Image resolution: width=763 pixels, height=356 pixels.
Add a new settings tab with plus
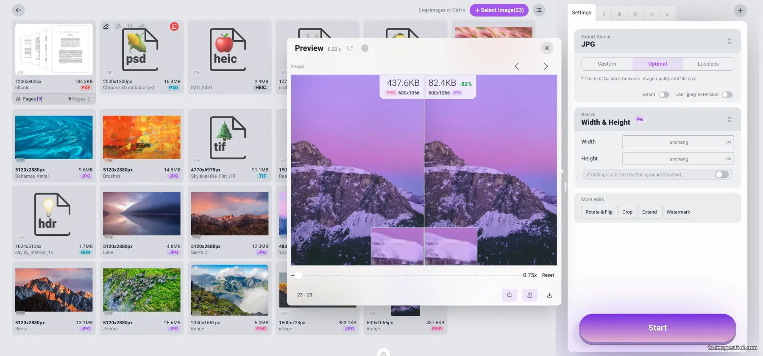point(740,11)
